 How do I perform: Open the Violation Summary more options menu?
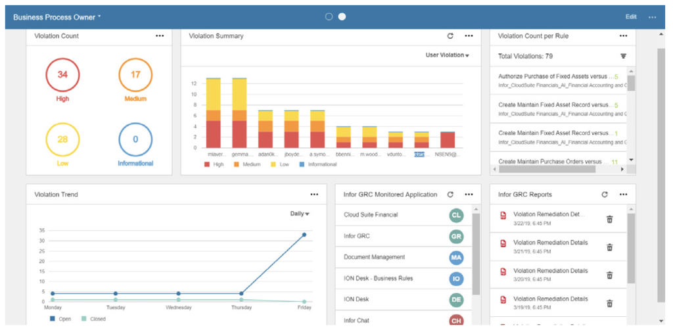pyautogui.click(x=469, y=36)
